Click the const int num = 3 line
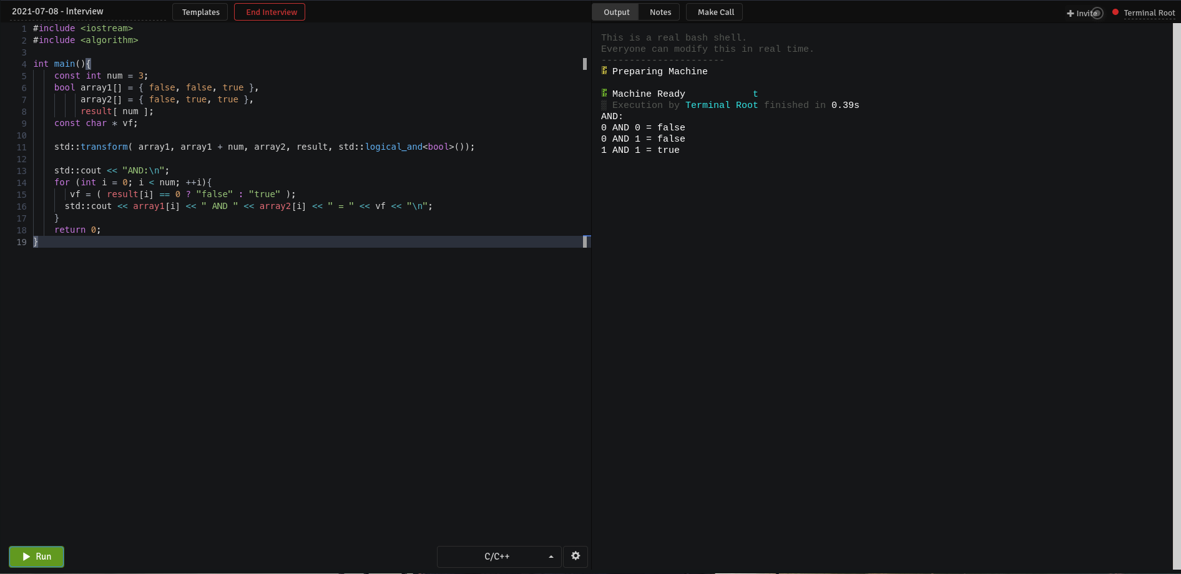1181x574 pixels. pos(101,75)
